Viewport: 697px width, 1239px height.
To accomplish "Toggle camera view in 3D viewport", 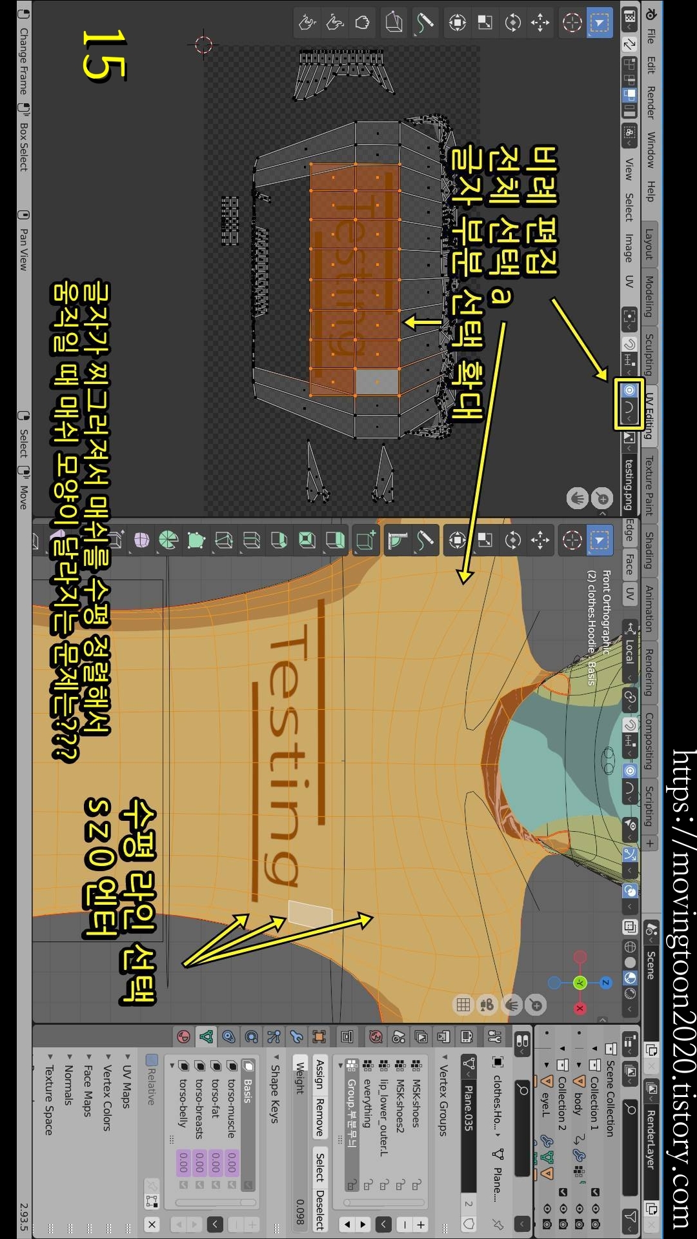I will (x=487, y=1005).
